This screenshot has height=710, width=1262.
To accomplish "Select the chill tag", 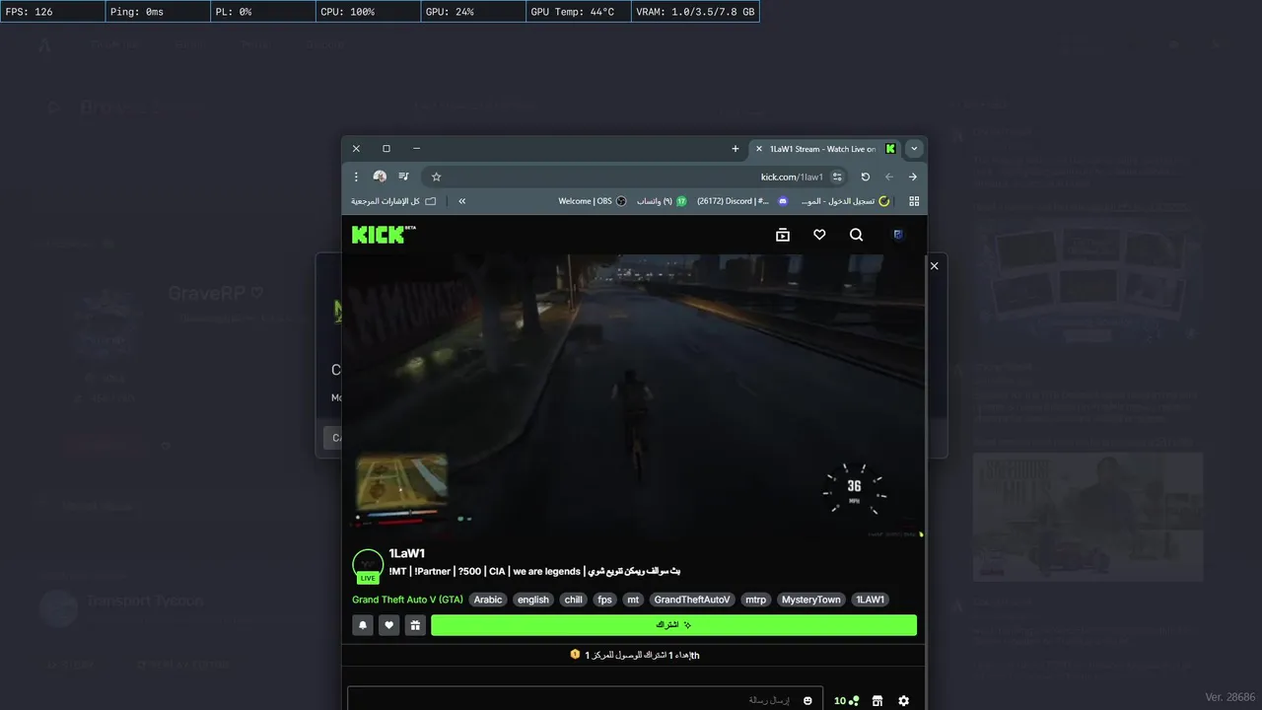I will point(573,600).
